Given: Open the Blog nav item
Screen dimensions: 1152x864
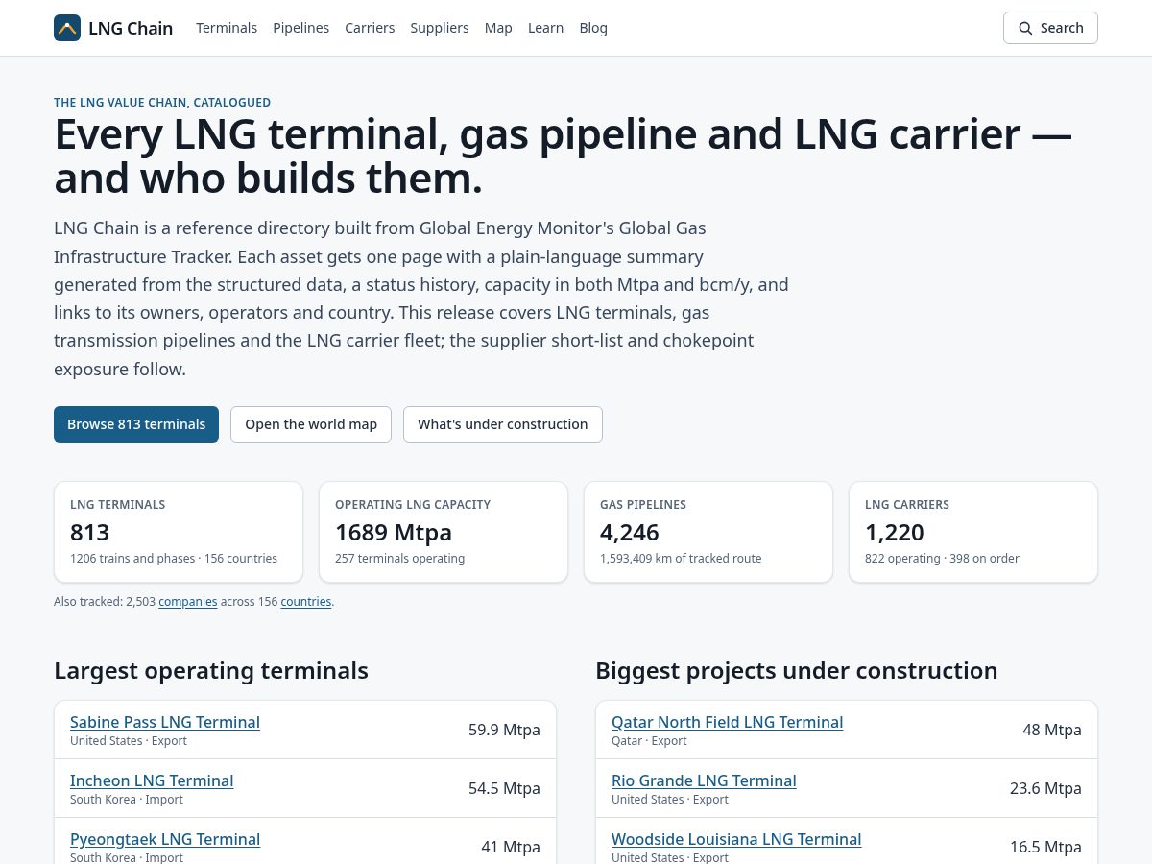Looking at the screenshot, I should (x=593, y=28).
